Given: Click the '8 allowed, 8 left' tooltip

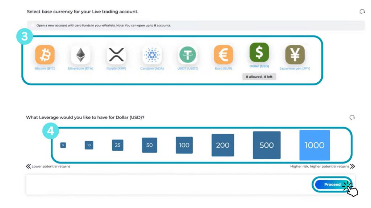Looking at the screenshot, I should (259, 77).
